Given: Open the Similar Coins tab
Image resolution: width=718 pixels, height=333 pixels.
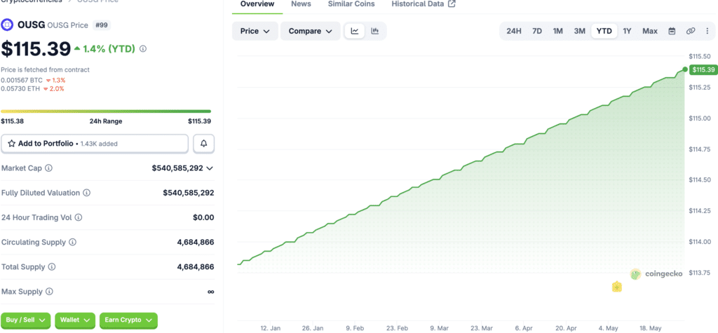Looking at the screenshot, I should click(351, 4).
